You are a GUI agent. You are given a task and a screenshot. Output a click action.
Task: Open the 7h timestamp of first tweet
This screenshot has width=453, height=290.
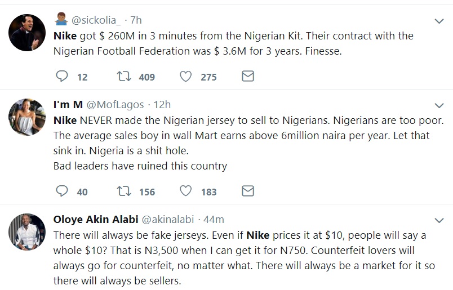click(136, 20)
